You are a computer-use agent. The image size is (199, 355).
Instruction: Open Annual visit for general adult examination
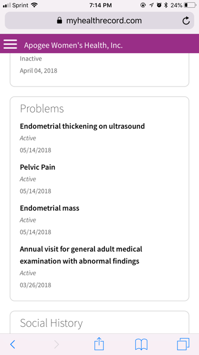81,255
